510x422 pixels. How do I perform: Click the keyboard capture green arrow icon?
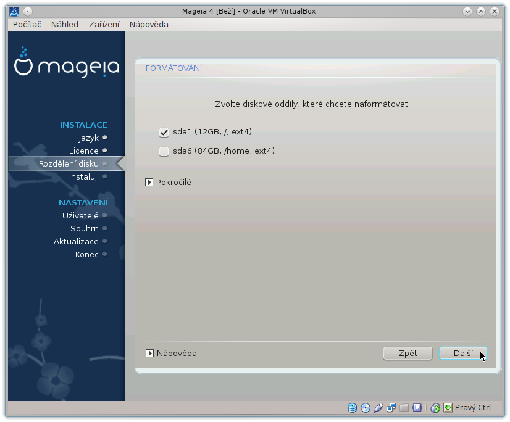pyautogui.click(x=448, y=408)
